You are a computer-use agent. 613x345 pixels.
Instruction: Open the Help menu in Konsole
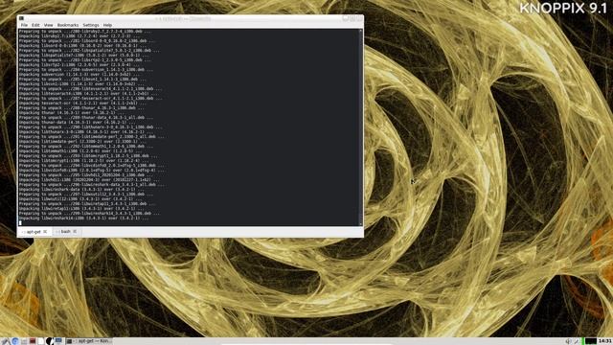click(107, 25)
